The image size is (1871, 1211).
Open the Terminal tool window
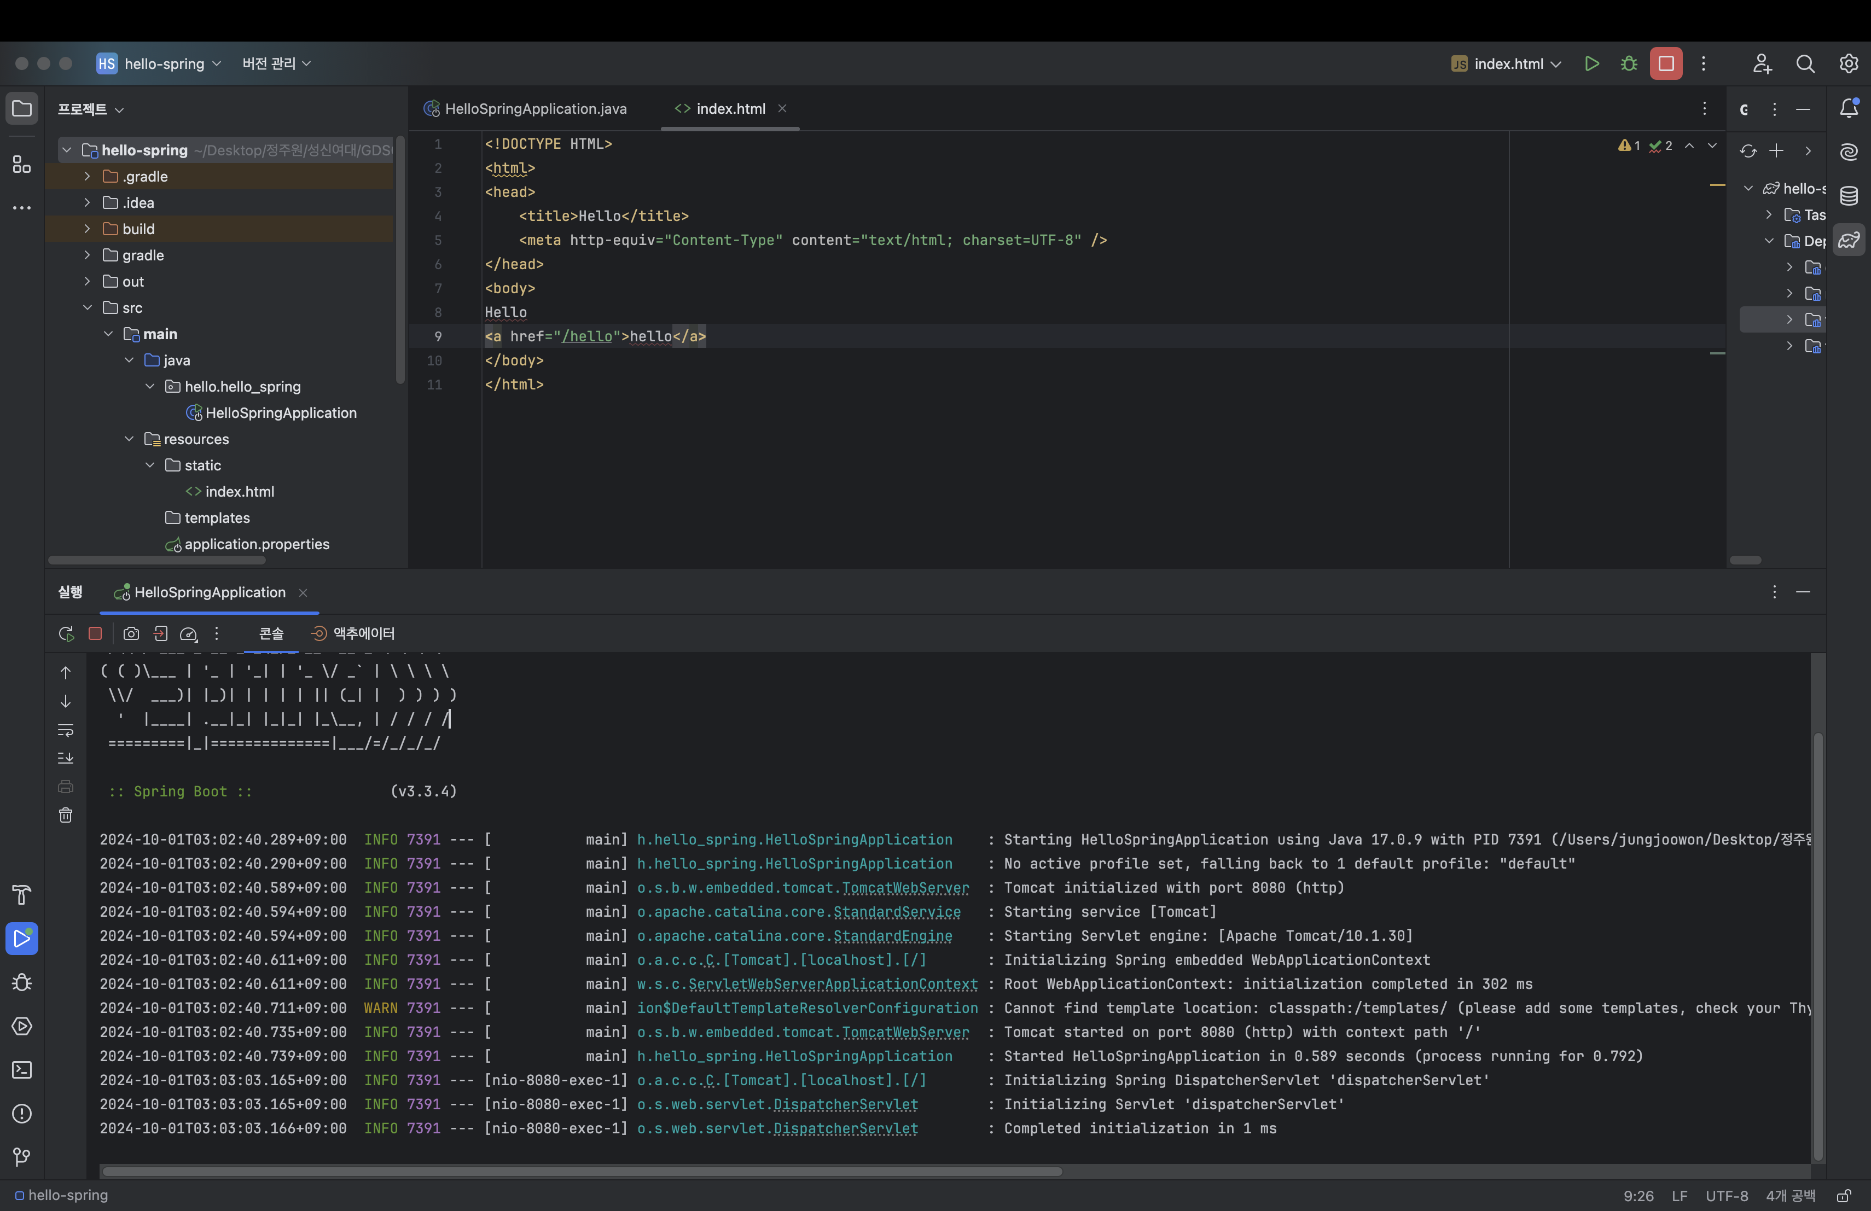22,1069
